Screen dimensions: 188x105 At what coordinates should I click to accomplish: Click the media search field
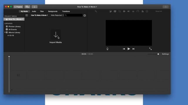point(73,15)
